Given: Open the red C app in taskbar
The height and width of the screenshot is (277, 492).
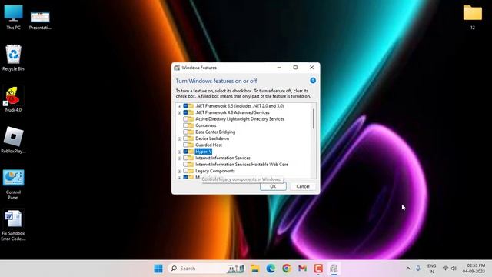Looking at the screenshot, I should [x=318, y=269].
